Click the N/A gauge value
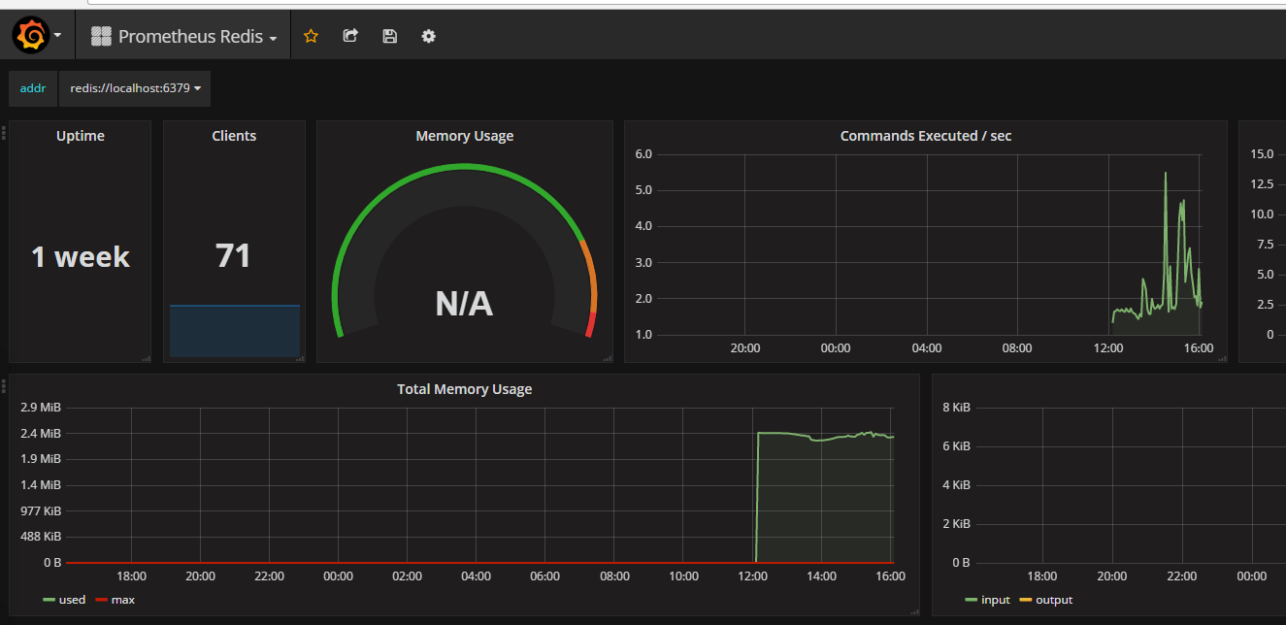The width and height of the screenshot is (1286, 625). pos(464,305)
